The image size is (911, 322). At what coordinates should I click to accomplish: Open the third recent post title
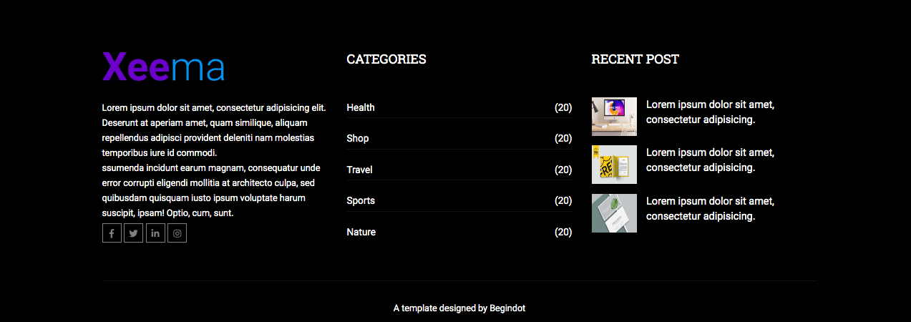[711, 208]
